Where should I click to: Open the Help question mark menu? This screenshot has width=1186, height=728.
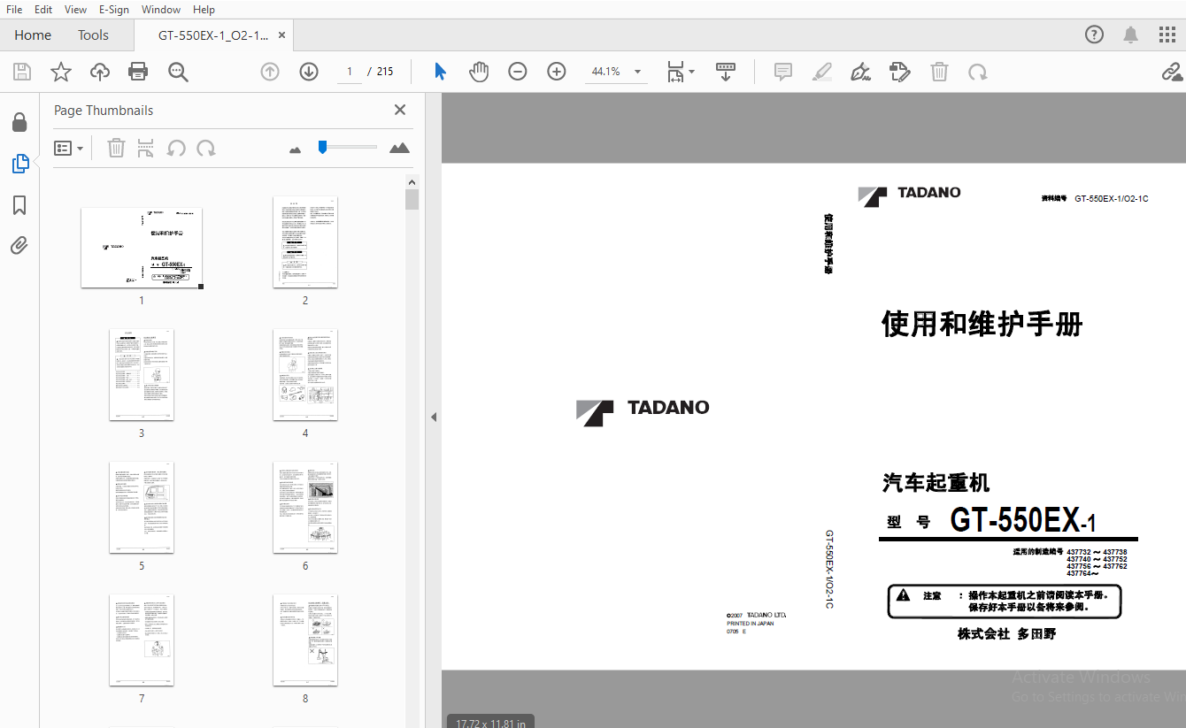(1095, 34)
